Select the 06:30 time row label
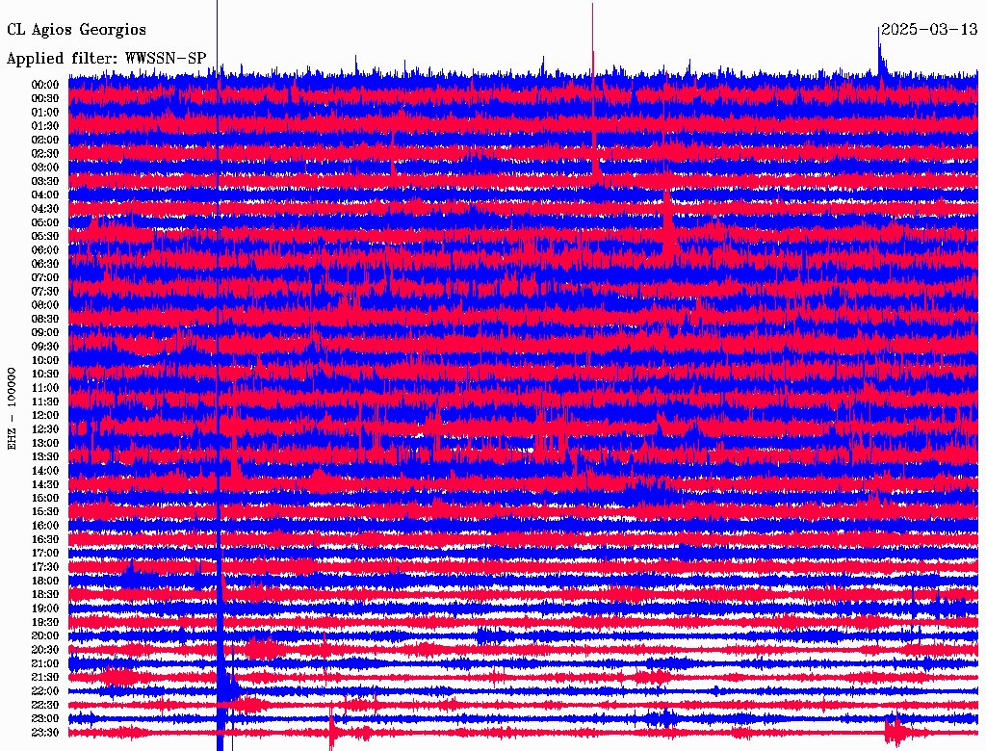Viewport: 986px width, 751px height. coord(45,264)
